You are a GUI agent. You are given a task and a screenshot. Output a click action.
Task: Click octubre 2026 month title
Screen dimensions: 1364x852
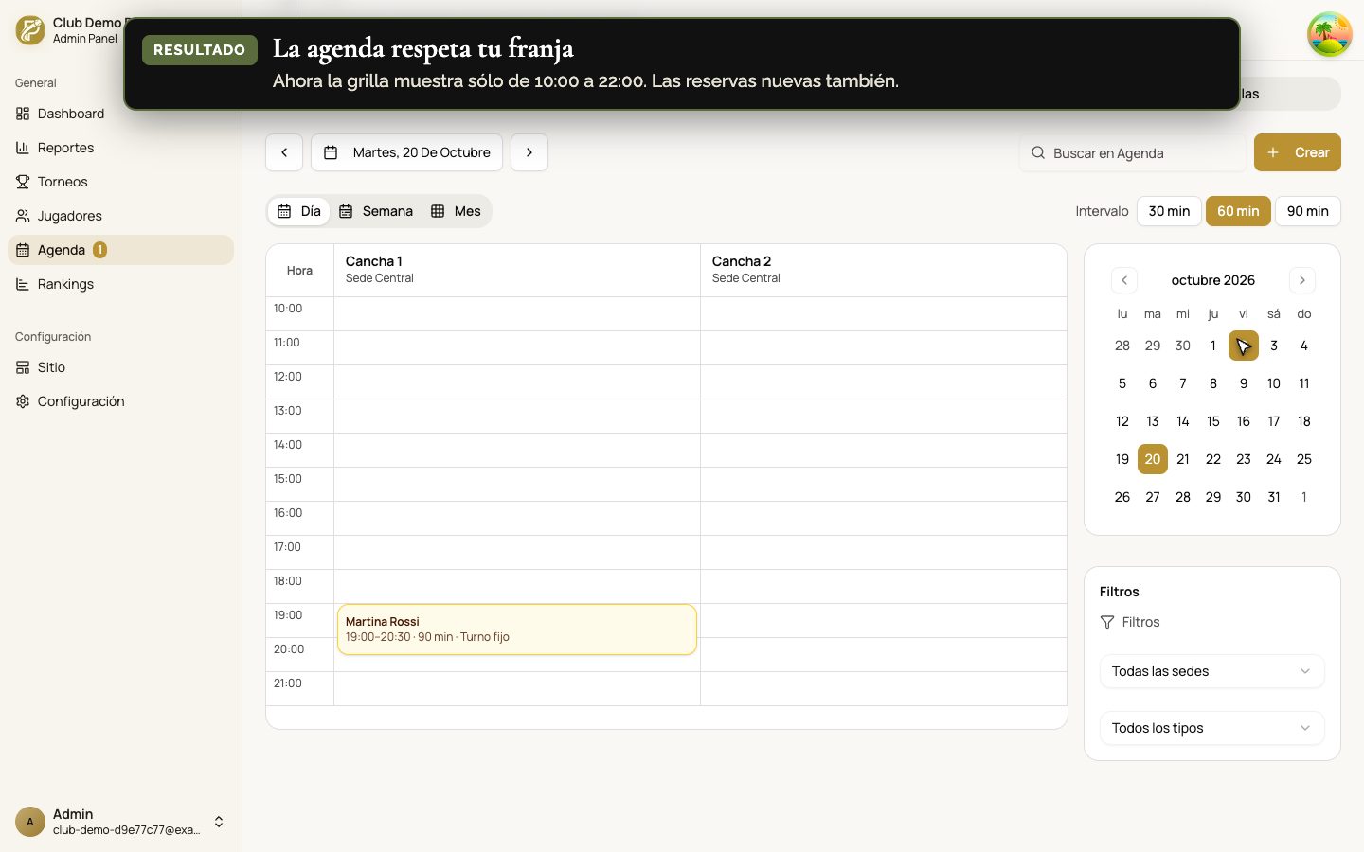click(x=1213, y=280)
